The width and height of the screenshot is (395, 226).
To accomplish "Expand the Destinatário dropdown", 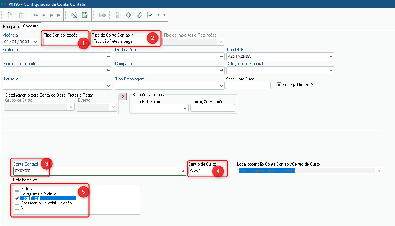I will coord(221,56).
